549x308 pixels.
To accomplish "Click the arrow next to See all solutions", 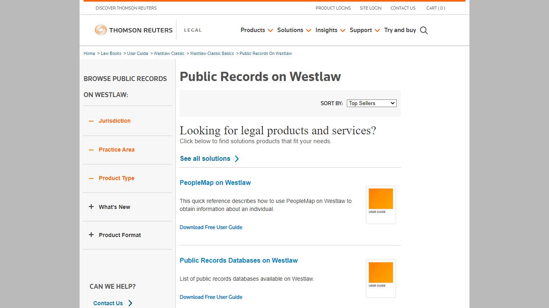I will click(x=237, y=159).
